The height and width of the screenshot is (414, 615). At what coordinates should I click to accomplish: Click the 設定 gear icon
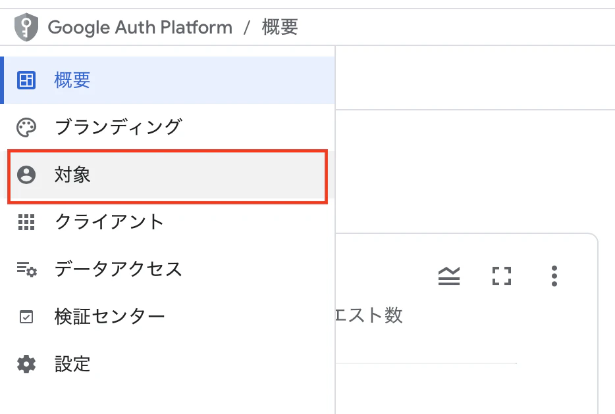26,364
